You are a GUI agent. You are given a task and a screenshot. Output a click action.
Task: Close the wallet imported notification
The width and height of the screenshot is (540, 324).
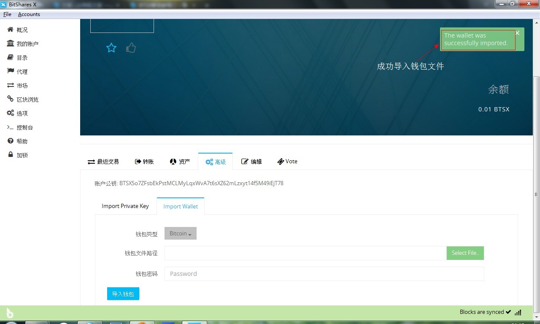pos(518,33)
